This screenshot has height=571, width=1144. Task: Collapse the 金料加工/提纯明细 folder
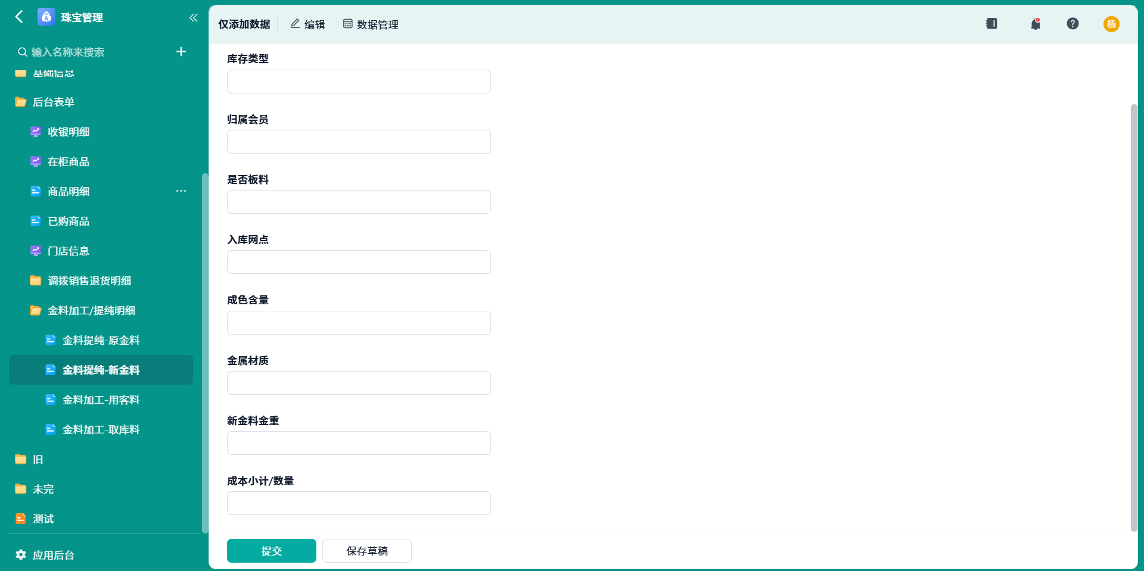36,310
